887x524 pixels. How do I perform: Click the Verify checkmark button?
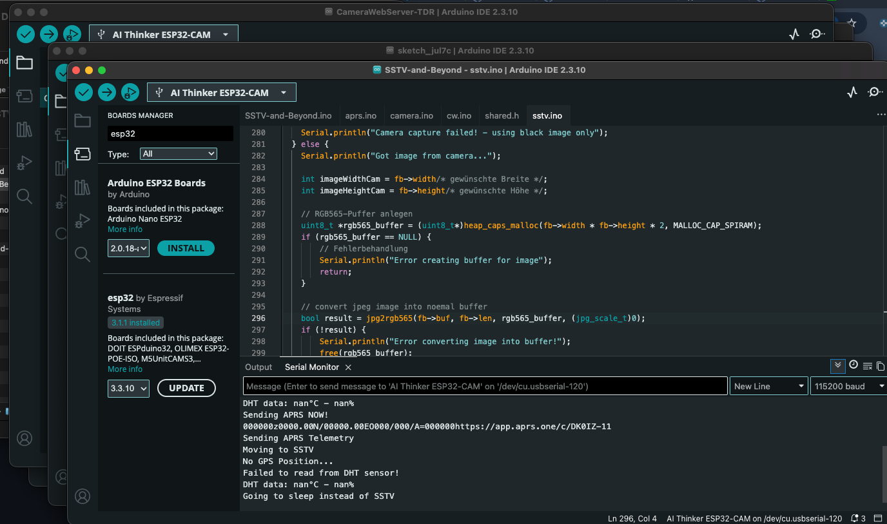[84, 92]
